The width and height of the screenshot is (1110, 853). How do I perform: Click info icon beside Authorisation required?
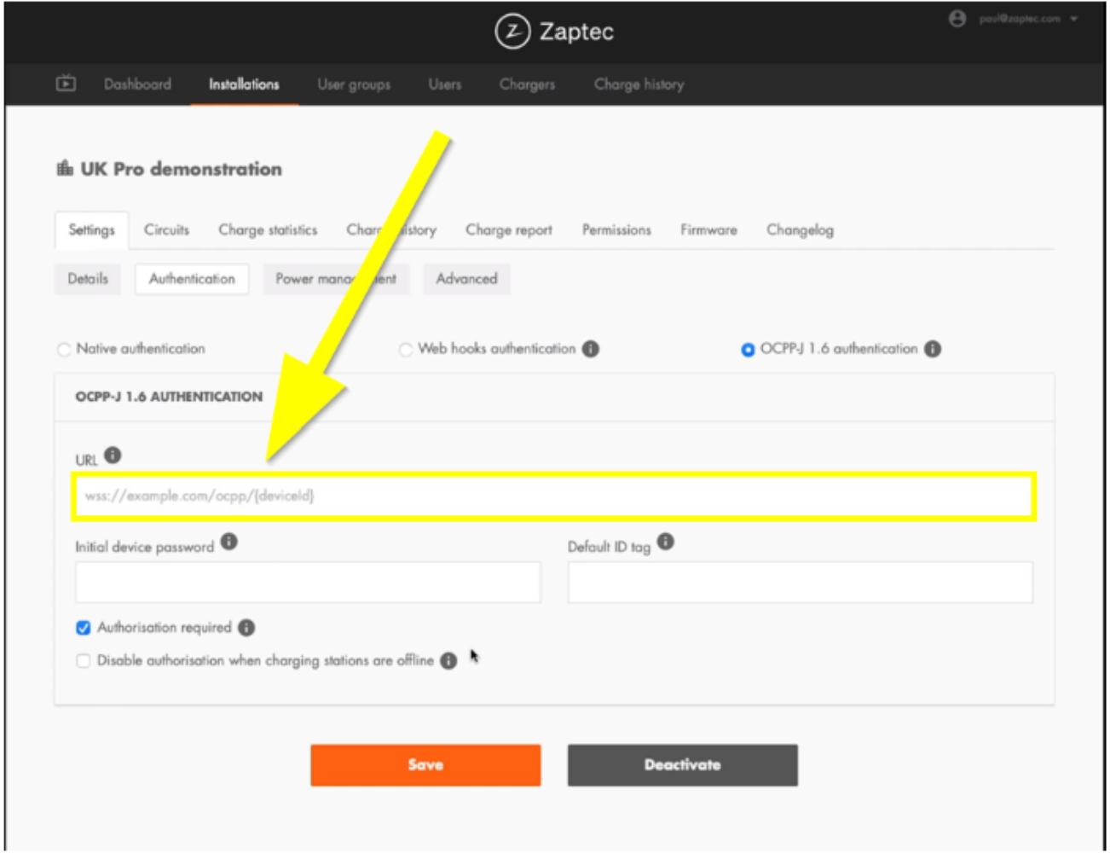click(246, 628)
